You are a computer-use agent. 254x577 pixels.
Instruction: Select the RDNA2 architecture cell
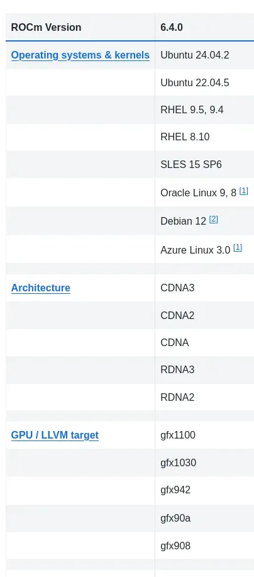click(204, 397)
